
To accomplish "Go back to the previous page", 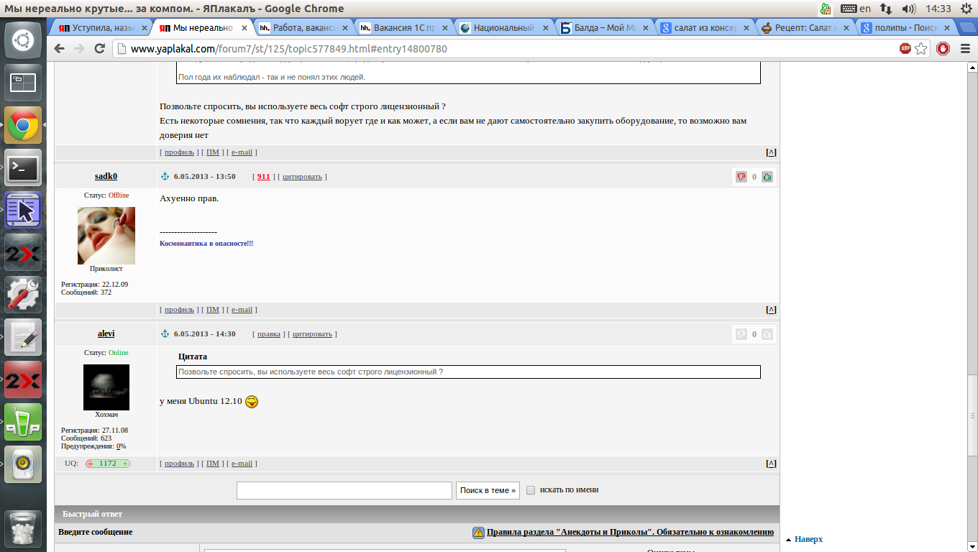I will click(60, 49).
